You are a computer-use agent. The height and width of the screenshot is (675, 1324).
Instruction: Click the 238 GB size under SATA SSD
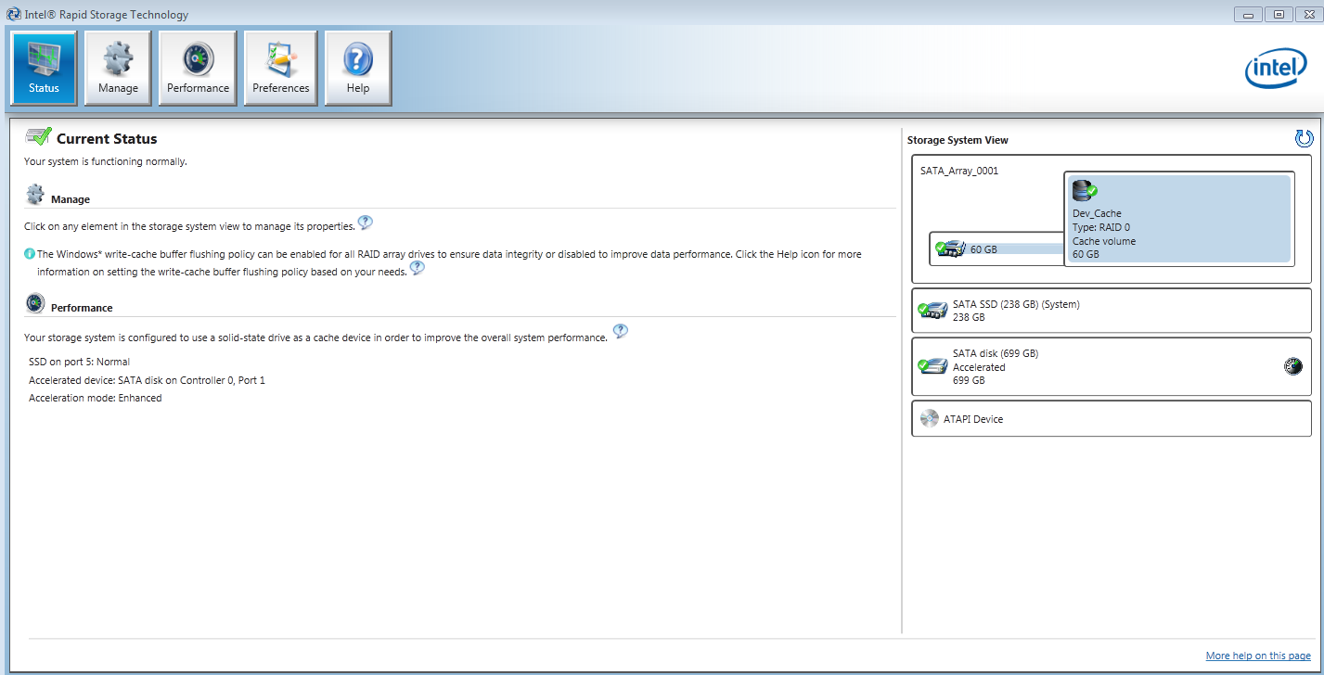coord(969,317)
